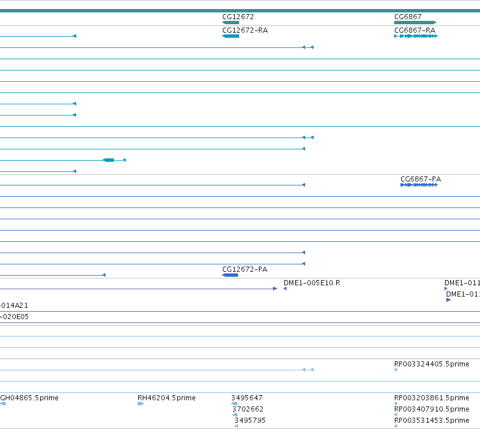Click the CG12672 gene label
The image size is (480, 429).
238,17
